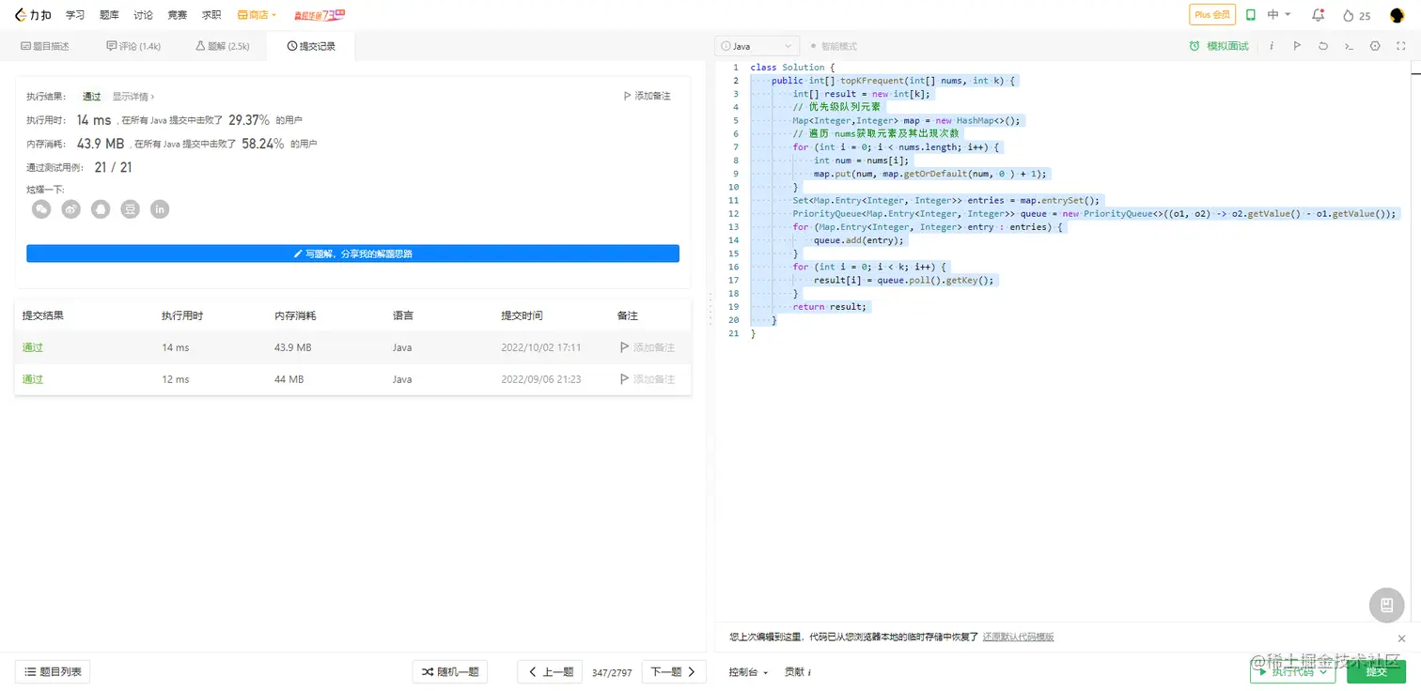Click line number 12 in the editor gutter
Screen dimensions: 1421x691
coord(734,214)
